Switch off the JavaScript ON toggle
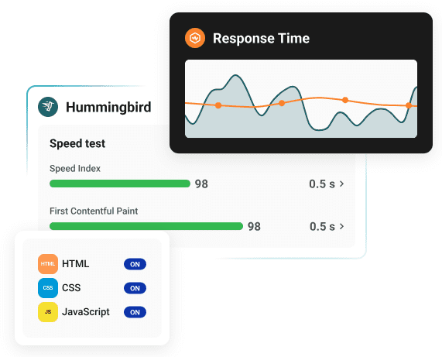 (x=135, y=312)
